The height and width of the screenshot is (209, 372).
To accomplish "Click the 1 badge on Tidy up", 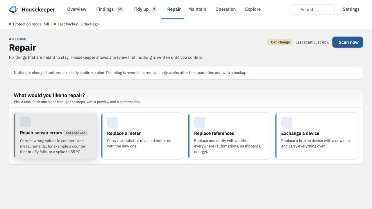I will [154, 9].
